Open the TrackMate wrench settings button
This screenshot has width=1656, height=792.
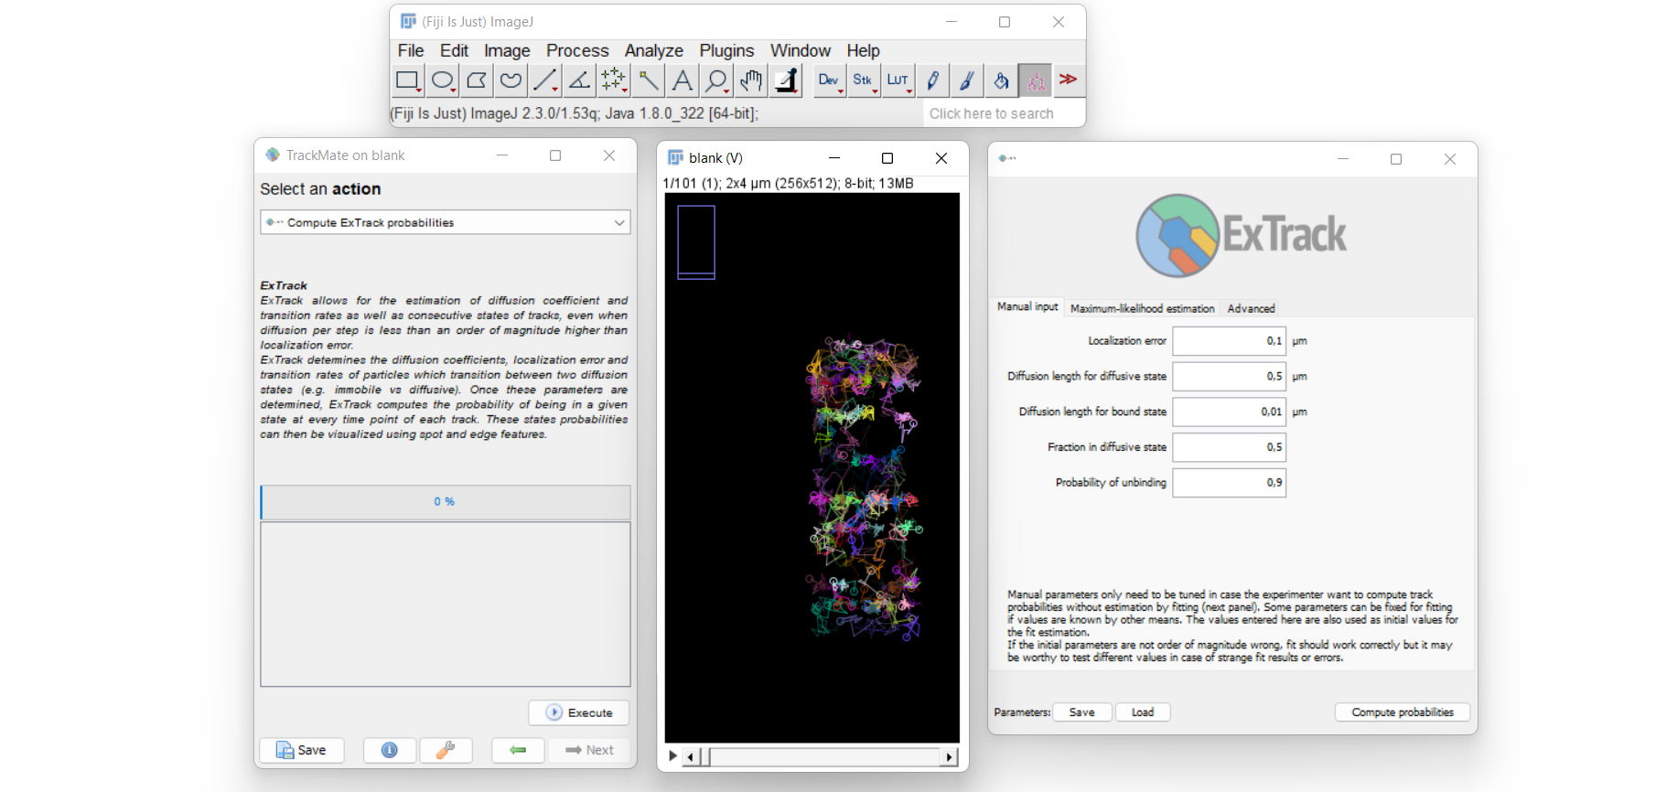tap(446, 750)
